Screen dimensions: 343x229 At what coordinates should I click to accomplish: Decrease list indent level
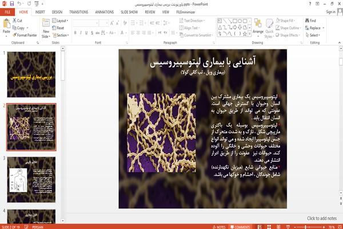coord(152,23)
